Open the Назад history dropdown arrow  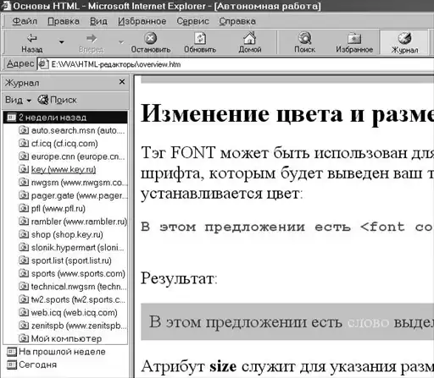point(61,42)
